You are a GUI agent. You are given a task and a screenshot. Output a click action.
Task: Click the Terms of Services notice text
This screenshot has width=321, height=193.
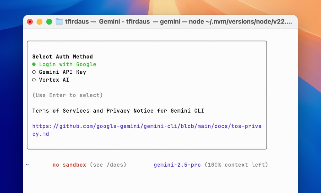118,110
